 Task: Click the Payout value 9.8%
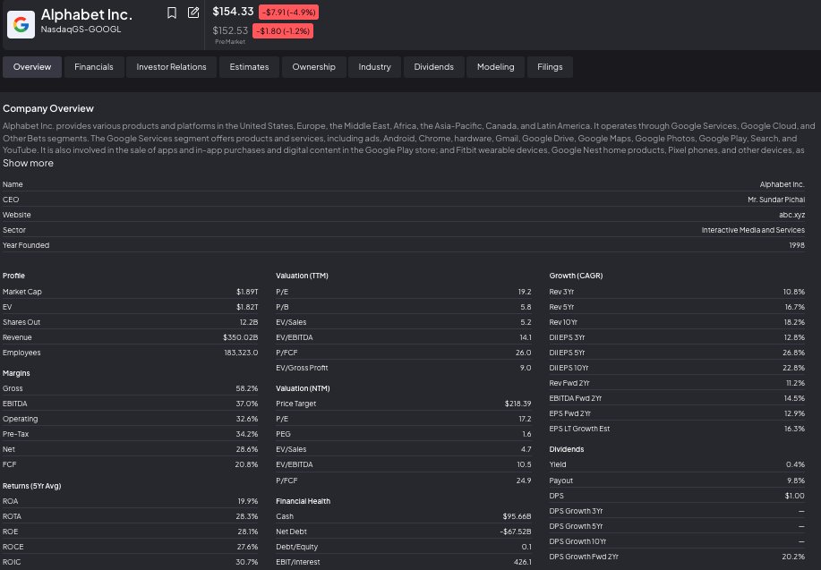point(796,481)
